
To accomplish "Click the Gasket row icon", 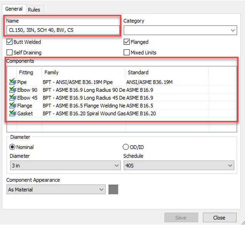I will click(13, 113).
